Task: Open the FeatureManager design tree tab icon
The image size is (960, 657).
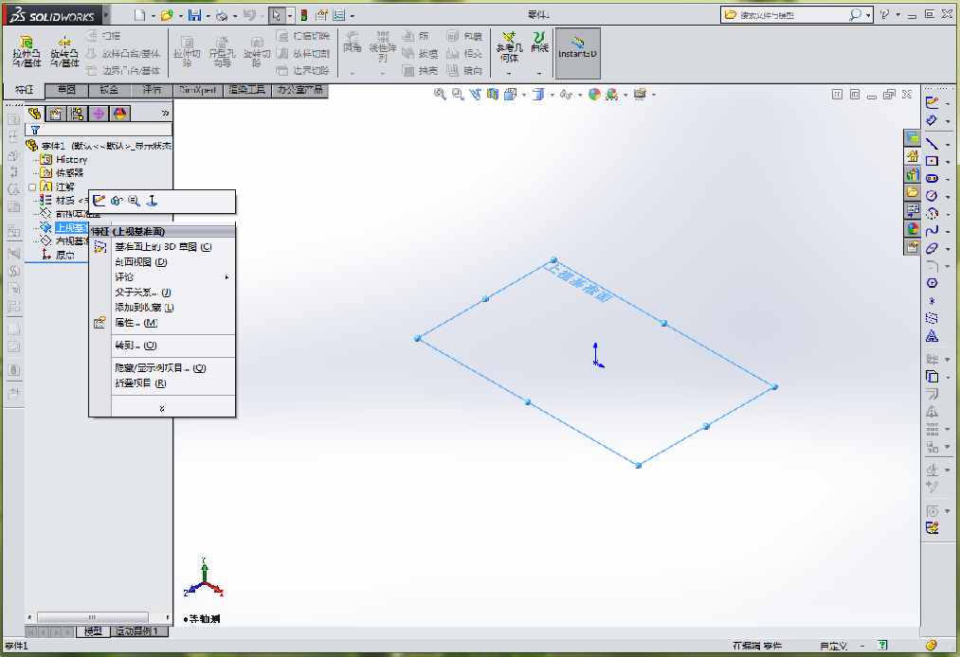Action: pos(34,114)
